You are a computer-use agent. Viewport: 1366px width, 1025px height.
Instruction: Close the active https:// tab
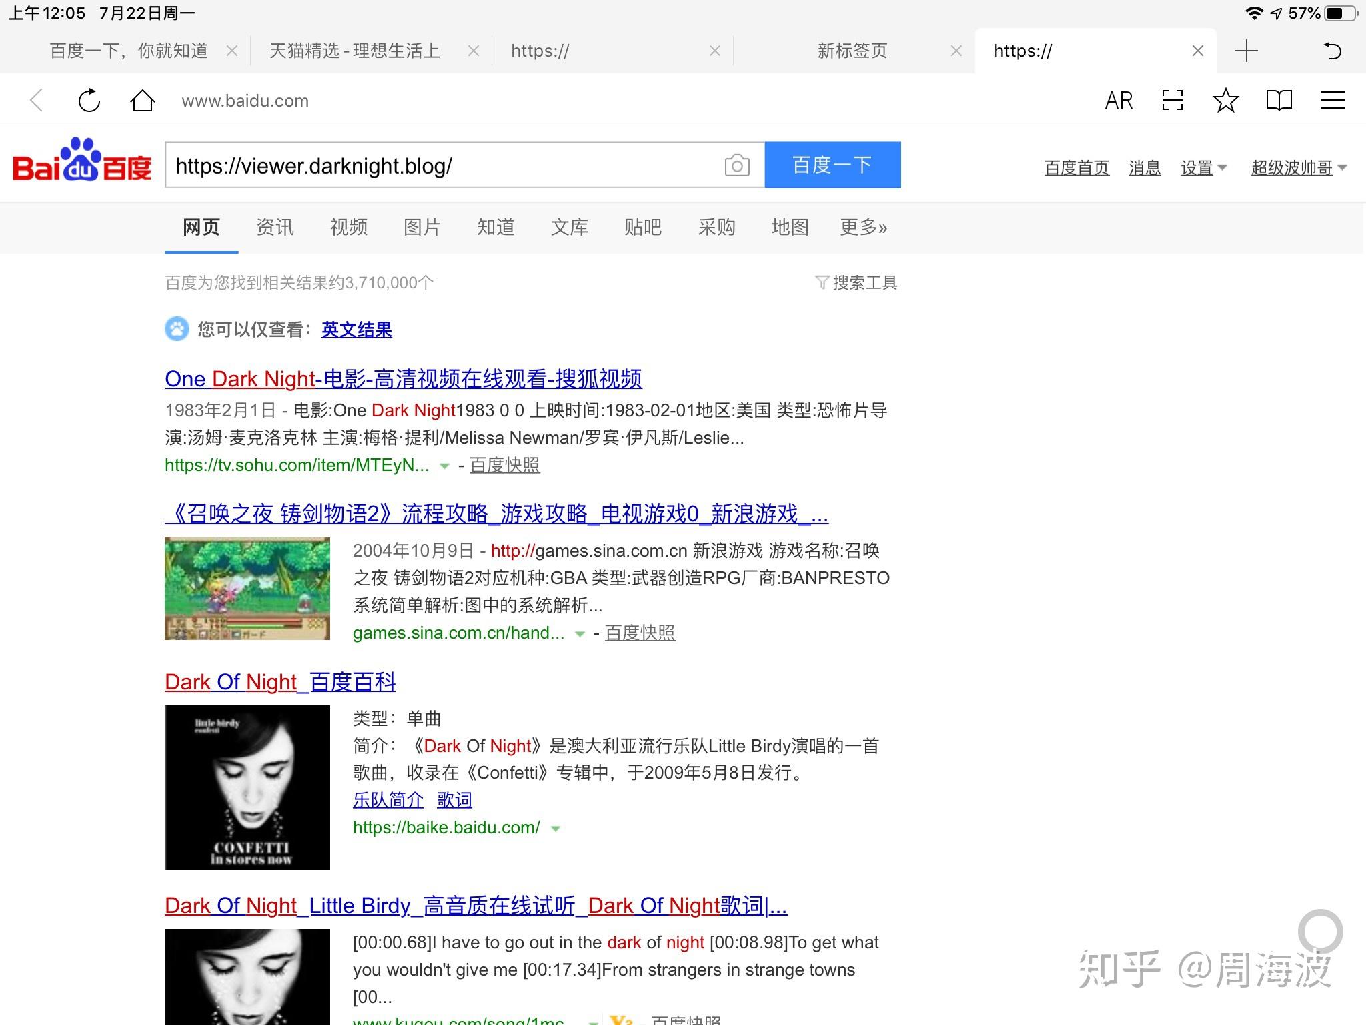click(x=1198, y=51)
